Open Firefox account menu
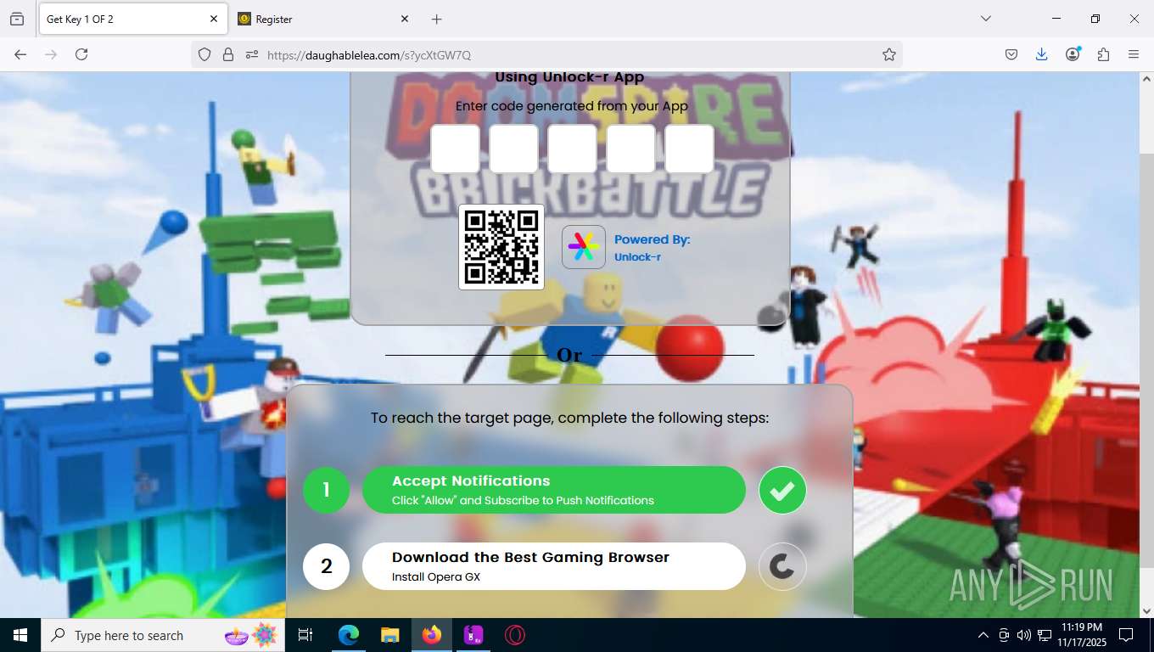The height and width of the screenshot is (652, 1154). (1073, 54)
